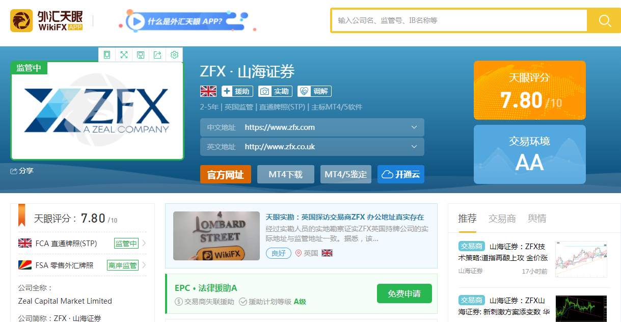621x322 pixels.
Task: Open the Lombard Street photo thumbnail
Action: click(216, 236)
